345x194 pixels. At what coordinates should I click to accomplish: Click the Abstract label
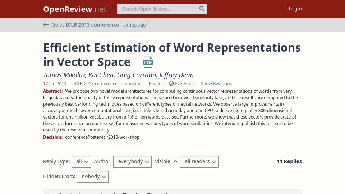coord(53,91)
